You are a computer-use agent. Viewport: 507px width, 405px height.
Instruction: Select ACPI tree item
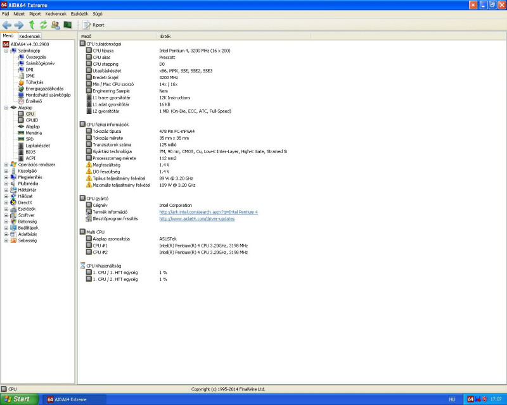30,158
